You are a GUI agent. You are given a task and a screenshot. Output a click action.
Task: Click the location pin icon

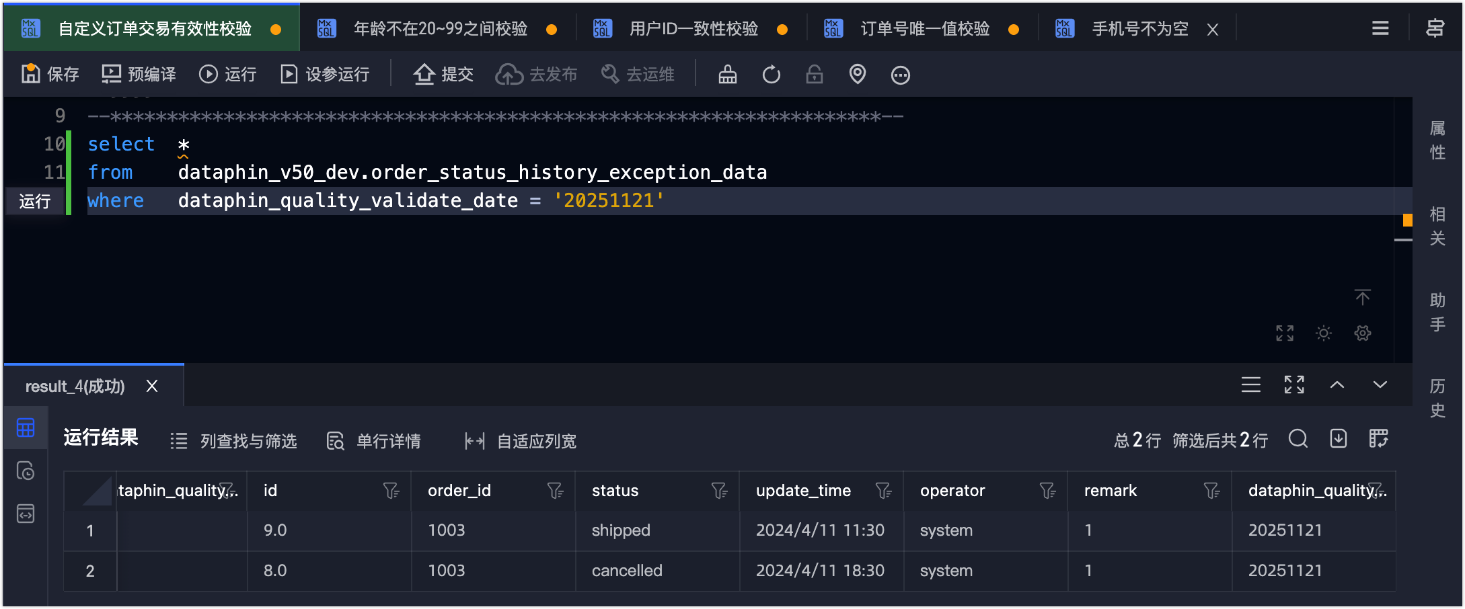click(858, 74)
